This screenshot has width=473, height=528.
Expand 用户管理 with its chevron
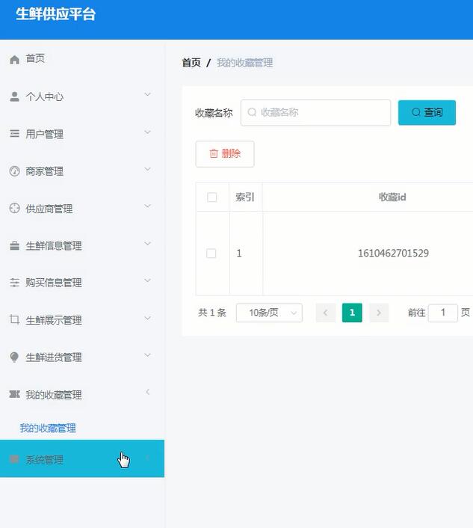[147, 132]
